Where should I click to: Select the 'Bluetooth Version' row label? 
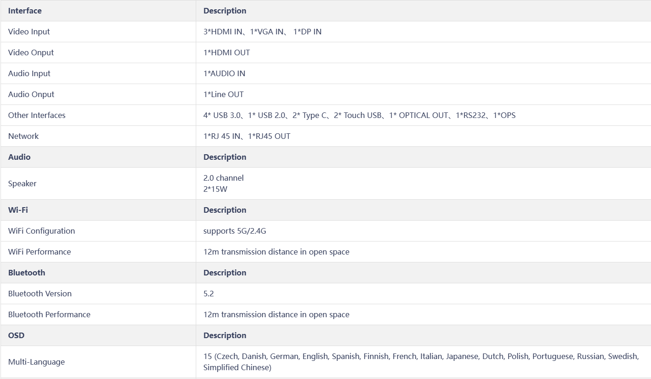[40, 294]
